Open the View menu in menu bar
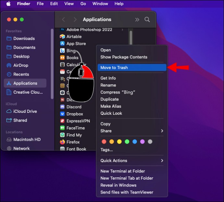 pyautogui.click(x=69, y=4)
